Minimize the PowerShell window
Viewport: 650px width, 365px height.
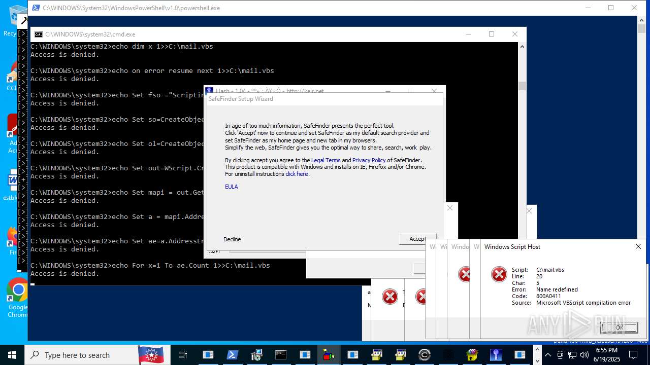tap(588, 8)
